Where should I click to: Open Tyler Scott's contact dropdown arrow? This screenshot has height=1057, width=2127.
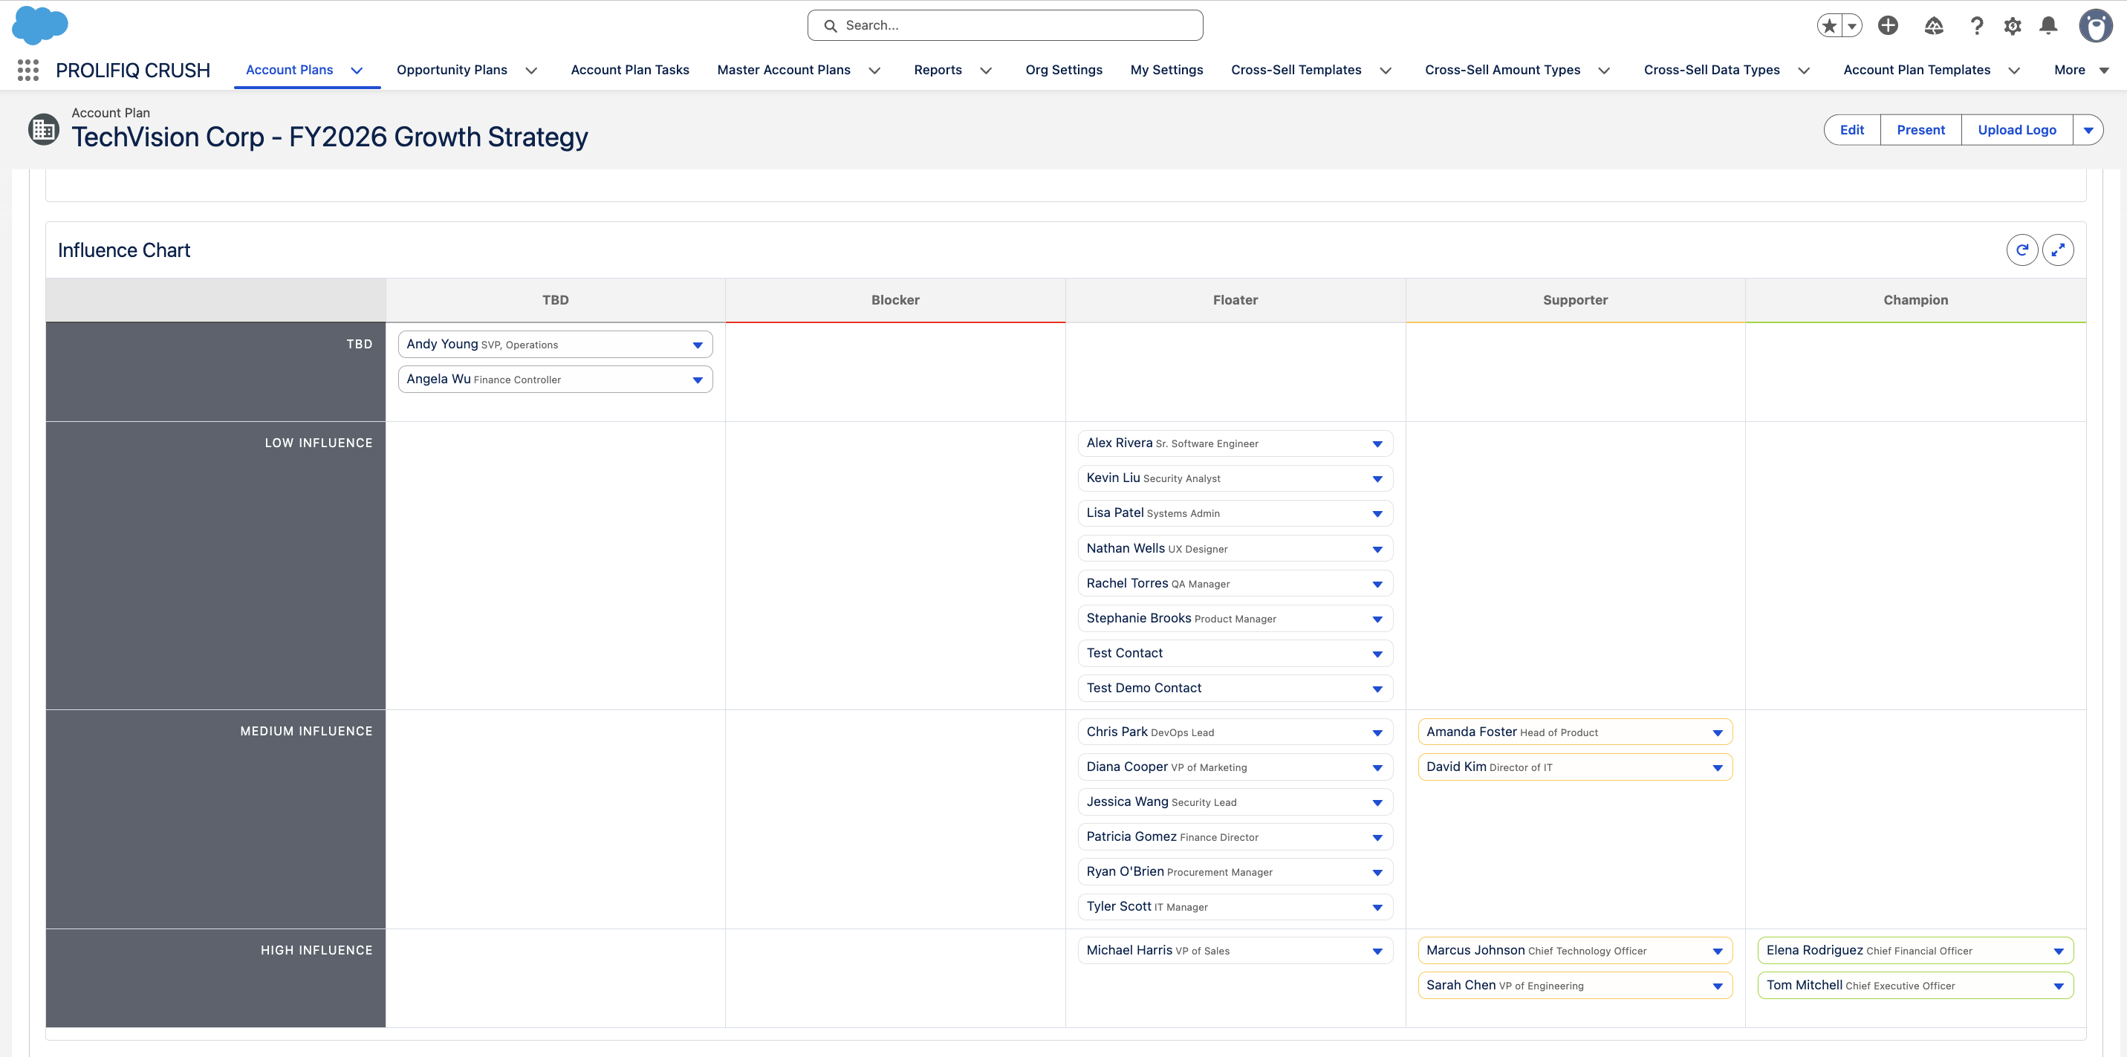1377,908
